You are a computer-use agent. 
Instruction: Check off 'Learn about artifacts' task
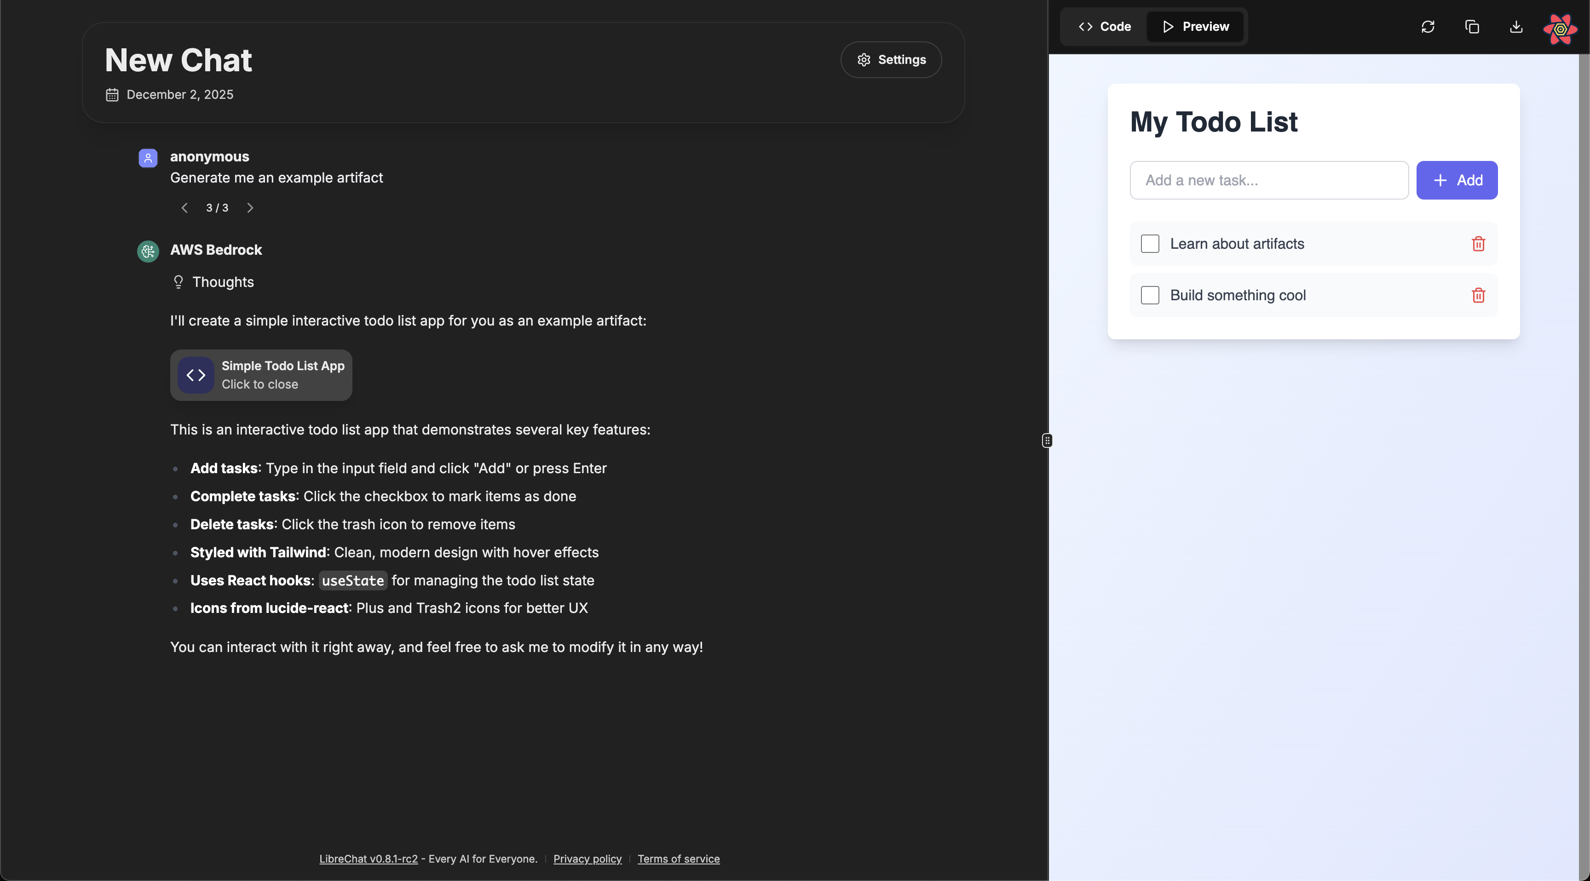1150,244
